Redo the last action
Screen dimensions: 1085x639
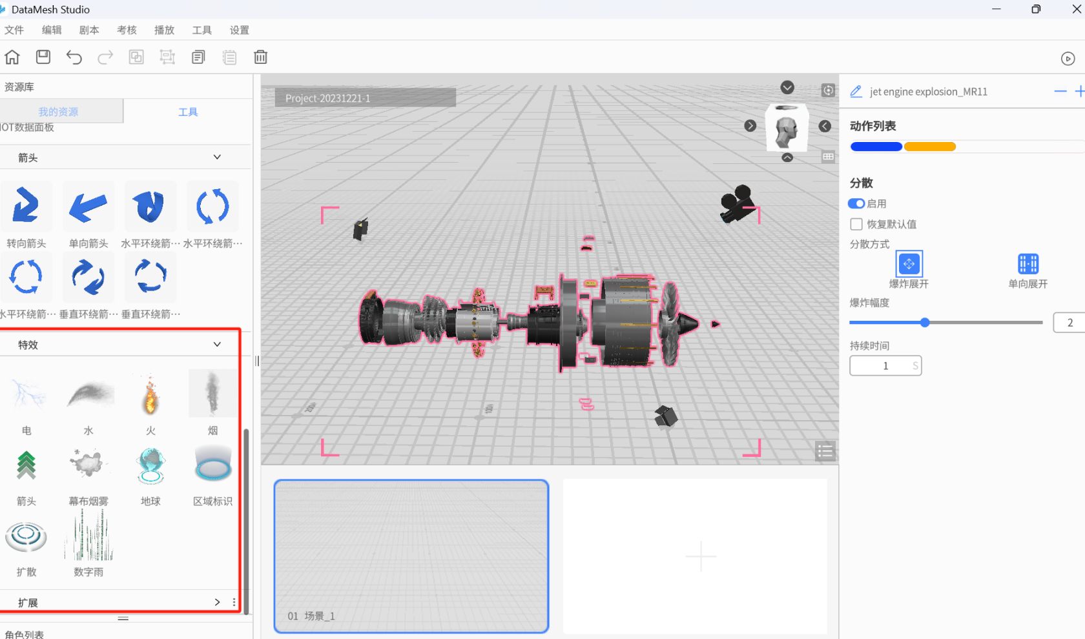(105, 57)
